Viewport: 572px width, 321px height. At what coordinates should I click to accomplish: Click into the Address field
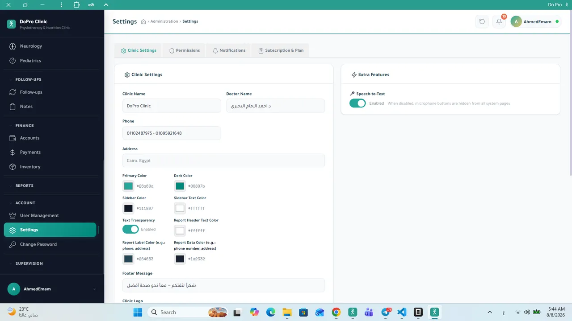pyautogui.click(x=223, y=160)
